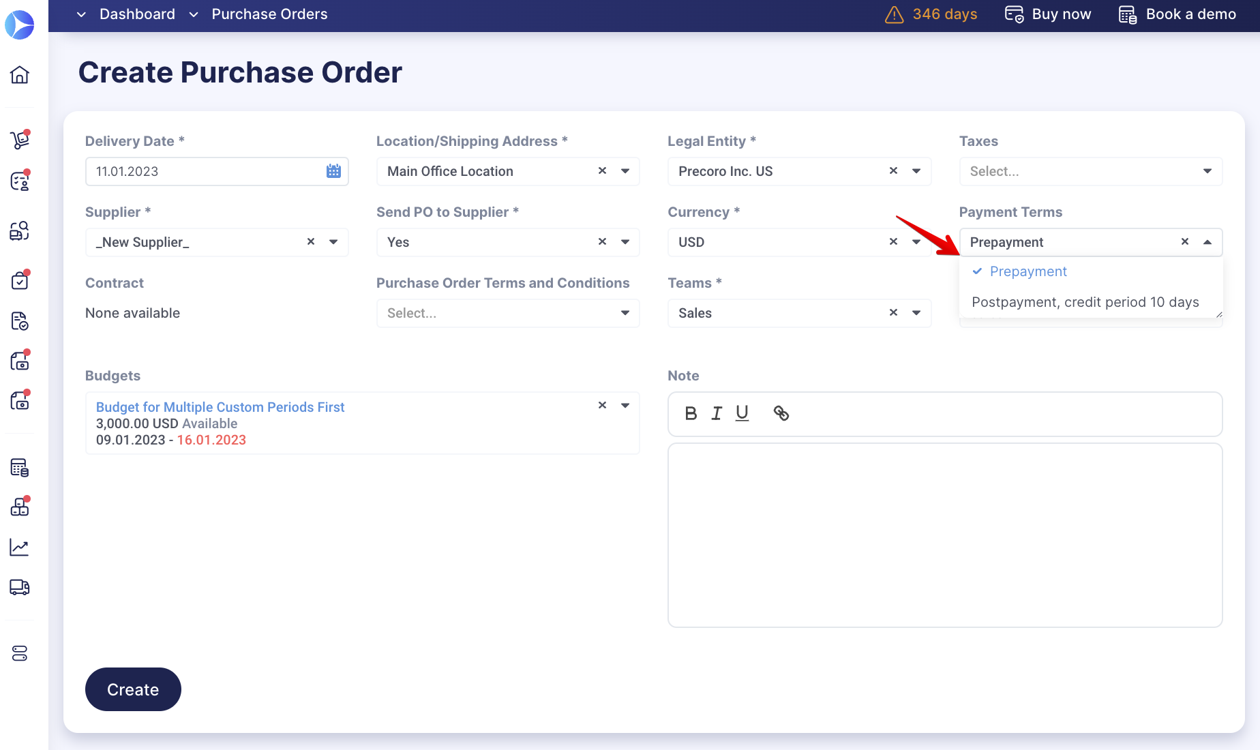
Task: Open the document approval sidebar icon
Action: click(x=20, y=320)
